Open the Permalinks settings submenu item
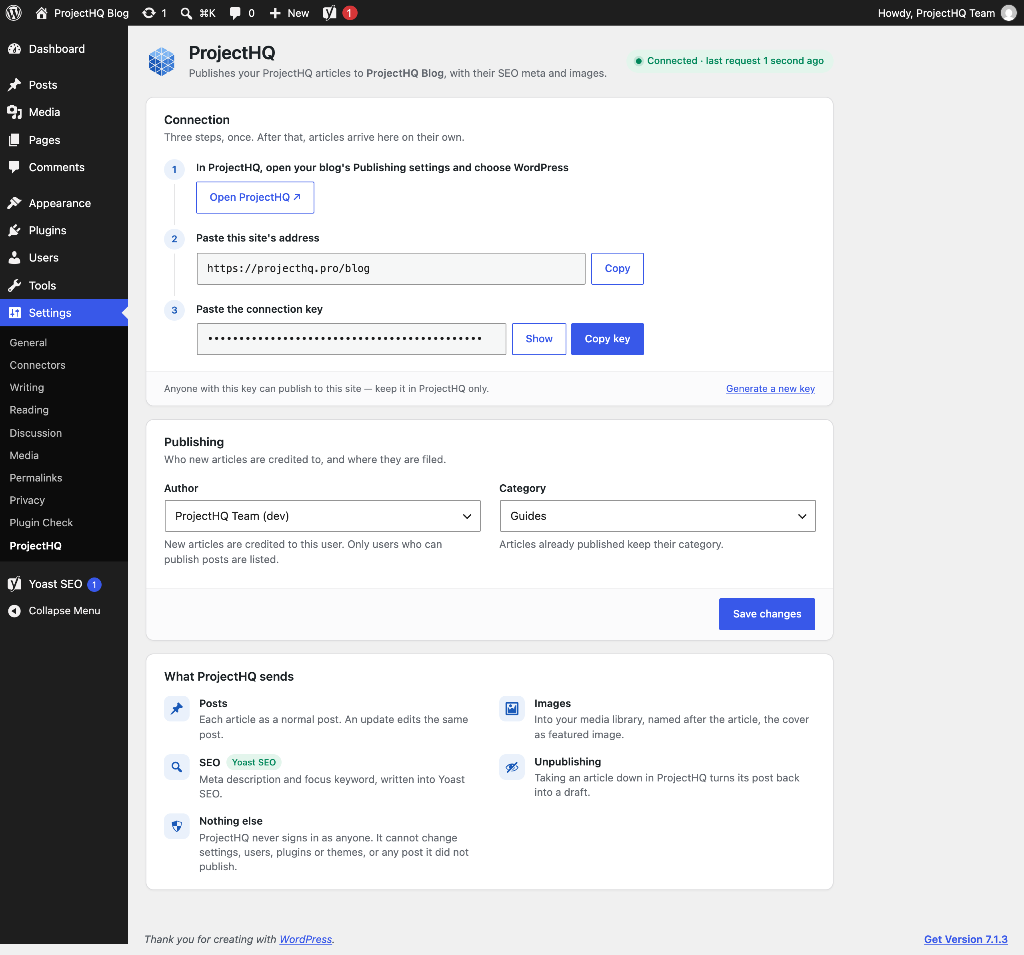This screenshot has height=955, width=1024. pyautogui.click(x=36, y=477)
